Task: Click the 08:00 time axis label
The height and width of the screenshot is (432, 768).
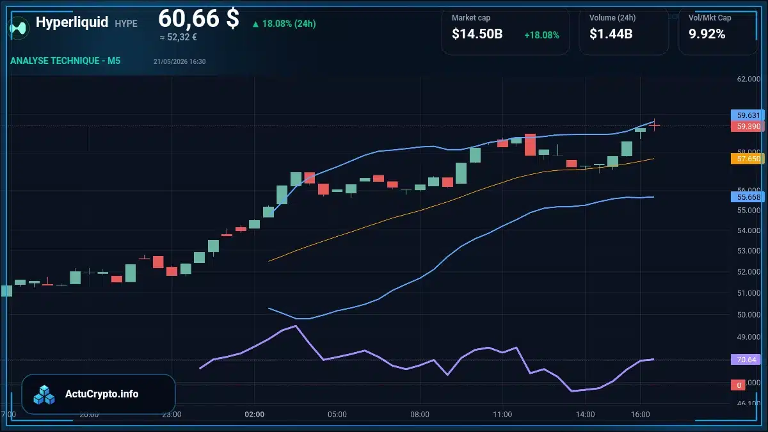Action: pos(420,415)
